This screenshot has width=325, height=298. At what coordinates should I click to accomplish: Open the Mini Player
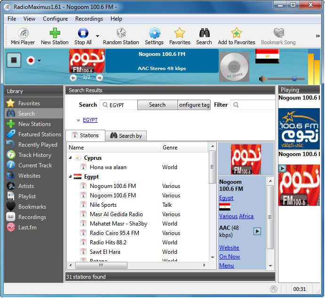coord(23,37)
